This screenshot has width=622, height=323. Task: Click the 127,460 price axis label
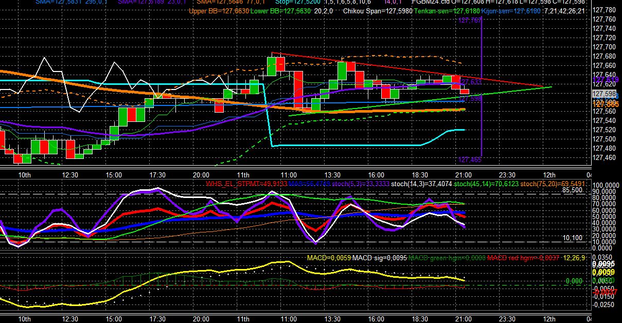[x=603, y=157]
